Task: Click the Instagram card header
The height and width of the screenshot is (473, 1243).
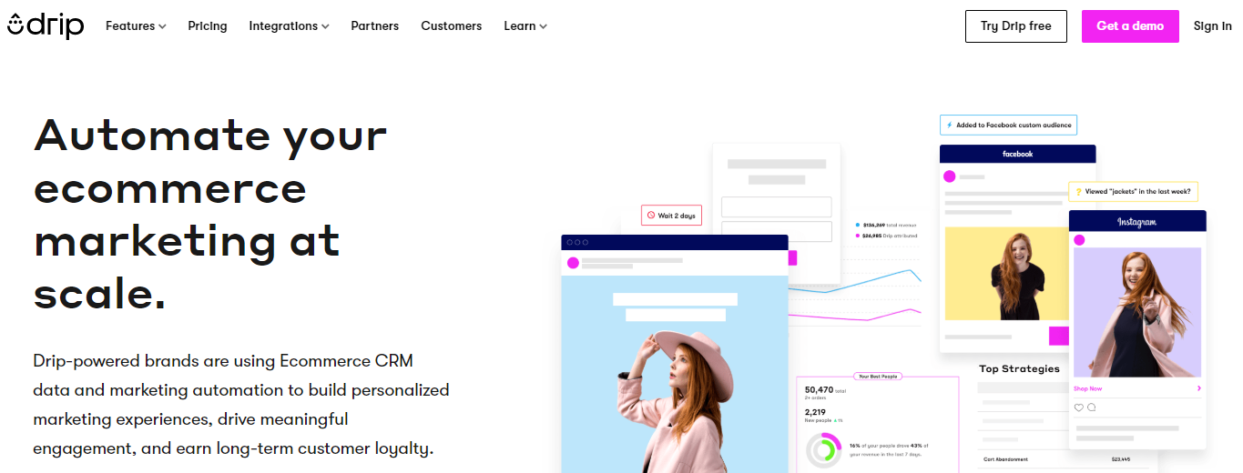Action: tap(1137, 221)
